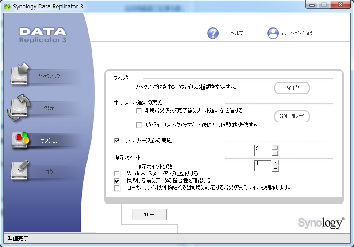Switch to the ログ menu label
This screenshot has height=247, width=354.
click(x=49, y=172)
